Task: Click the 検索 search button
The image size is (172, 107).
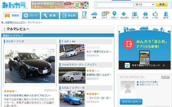Action: click(x=162, y=5)
